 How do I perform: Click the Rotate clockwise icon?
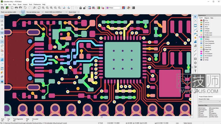[x=68, y=8]
